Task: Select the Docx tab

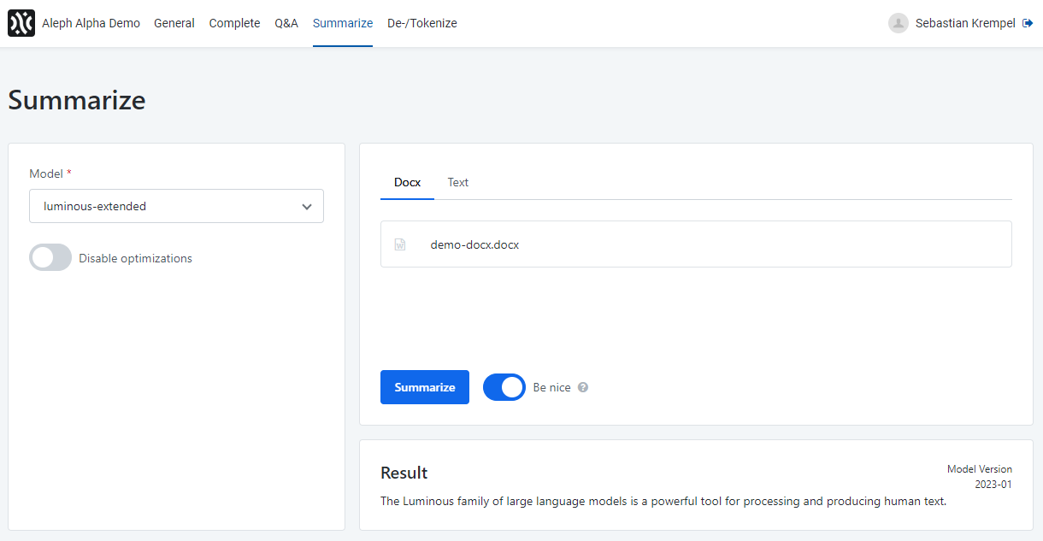Action: pyautogui.click(x=407, y=182)
